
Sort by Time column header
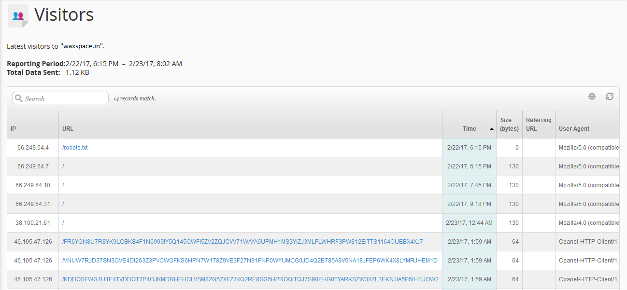coord(469,129)
